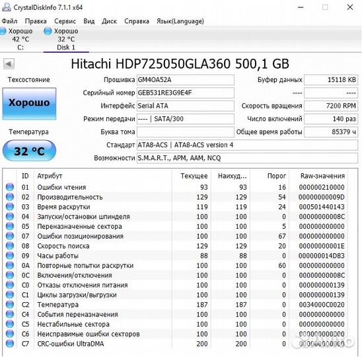Image resolution: width=362 pixels, height=357 pixels.
Task: Click status icon for Ошибки позиционирования row
Action: (10, 236)
